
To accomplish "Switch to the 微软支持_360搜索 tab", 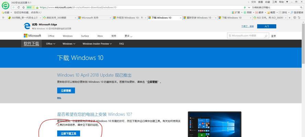I will [60, 18].
